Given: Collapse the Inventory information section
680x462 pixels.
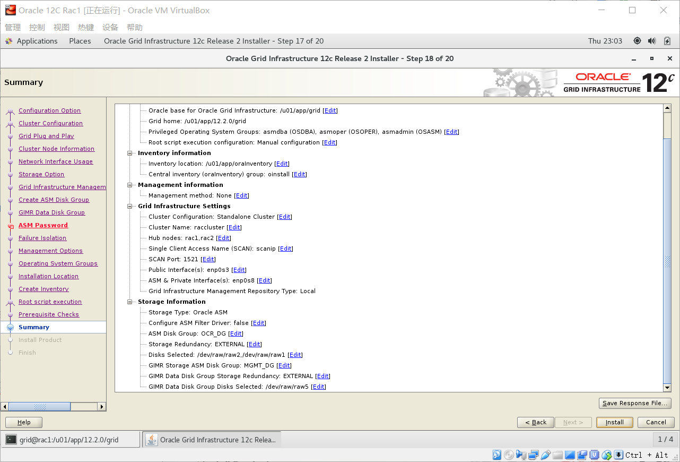Looking at the screenshot, I should (x=130, y=153).
